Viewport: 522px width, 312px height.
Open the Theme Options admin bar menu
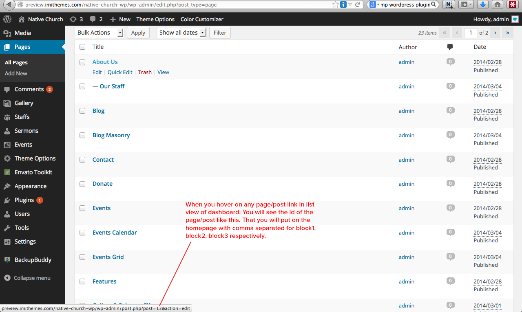tap(155, 19)
